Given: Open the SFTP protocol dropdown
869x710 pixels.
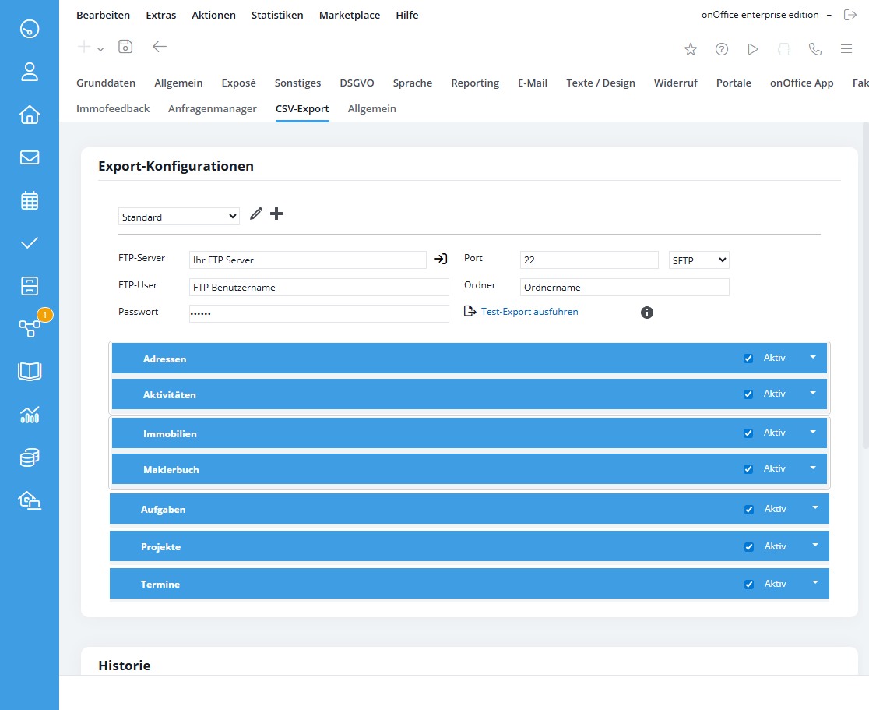Looking at the screenshot, I should coord(698,260).
